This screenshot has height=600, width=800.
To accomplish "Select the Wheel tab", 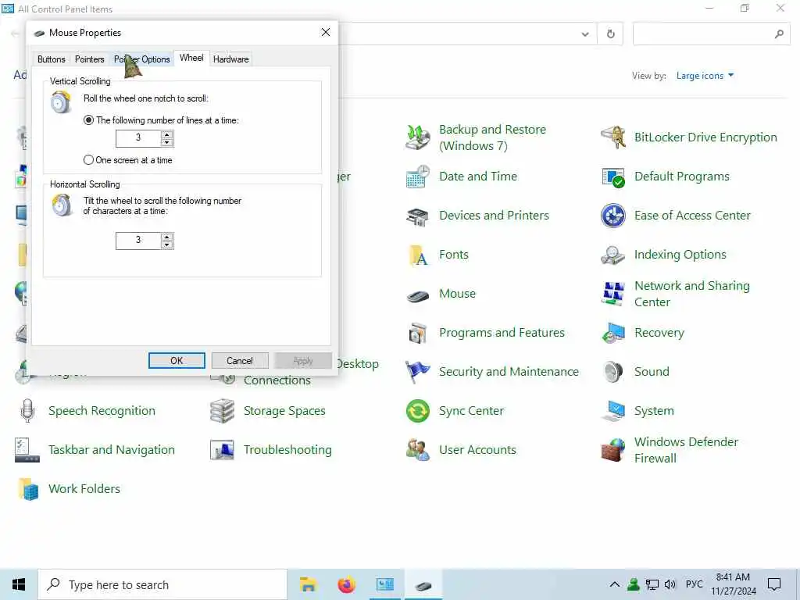I will click(191, 58).
